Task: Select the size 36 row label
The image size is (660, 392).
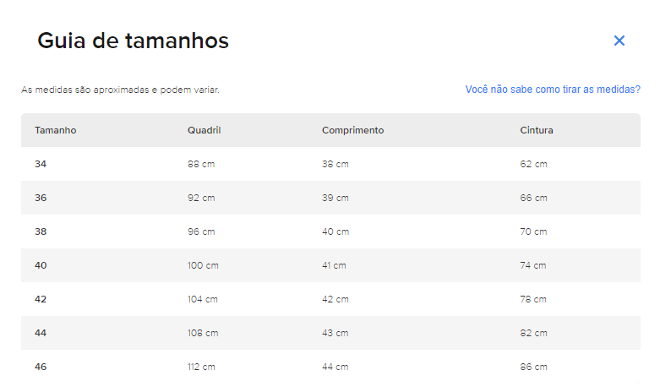Action: [x=41, y=198]
